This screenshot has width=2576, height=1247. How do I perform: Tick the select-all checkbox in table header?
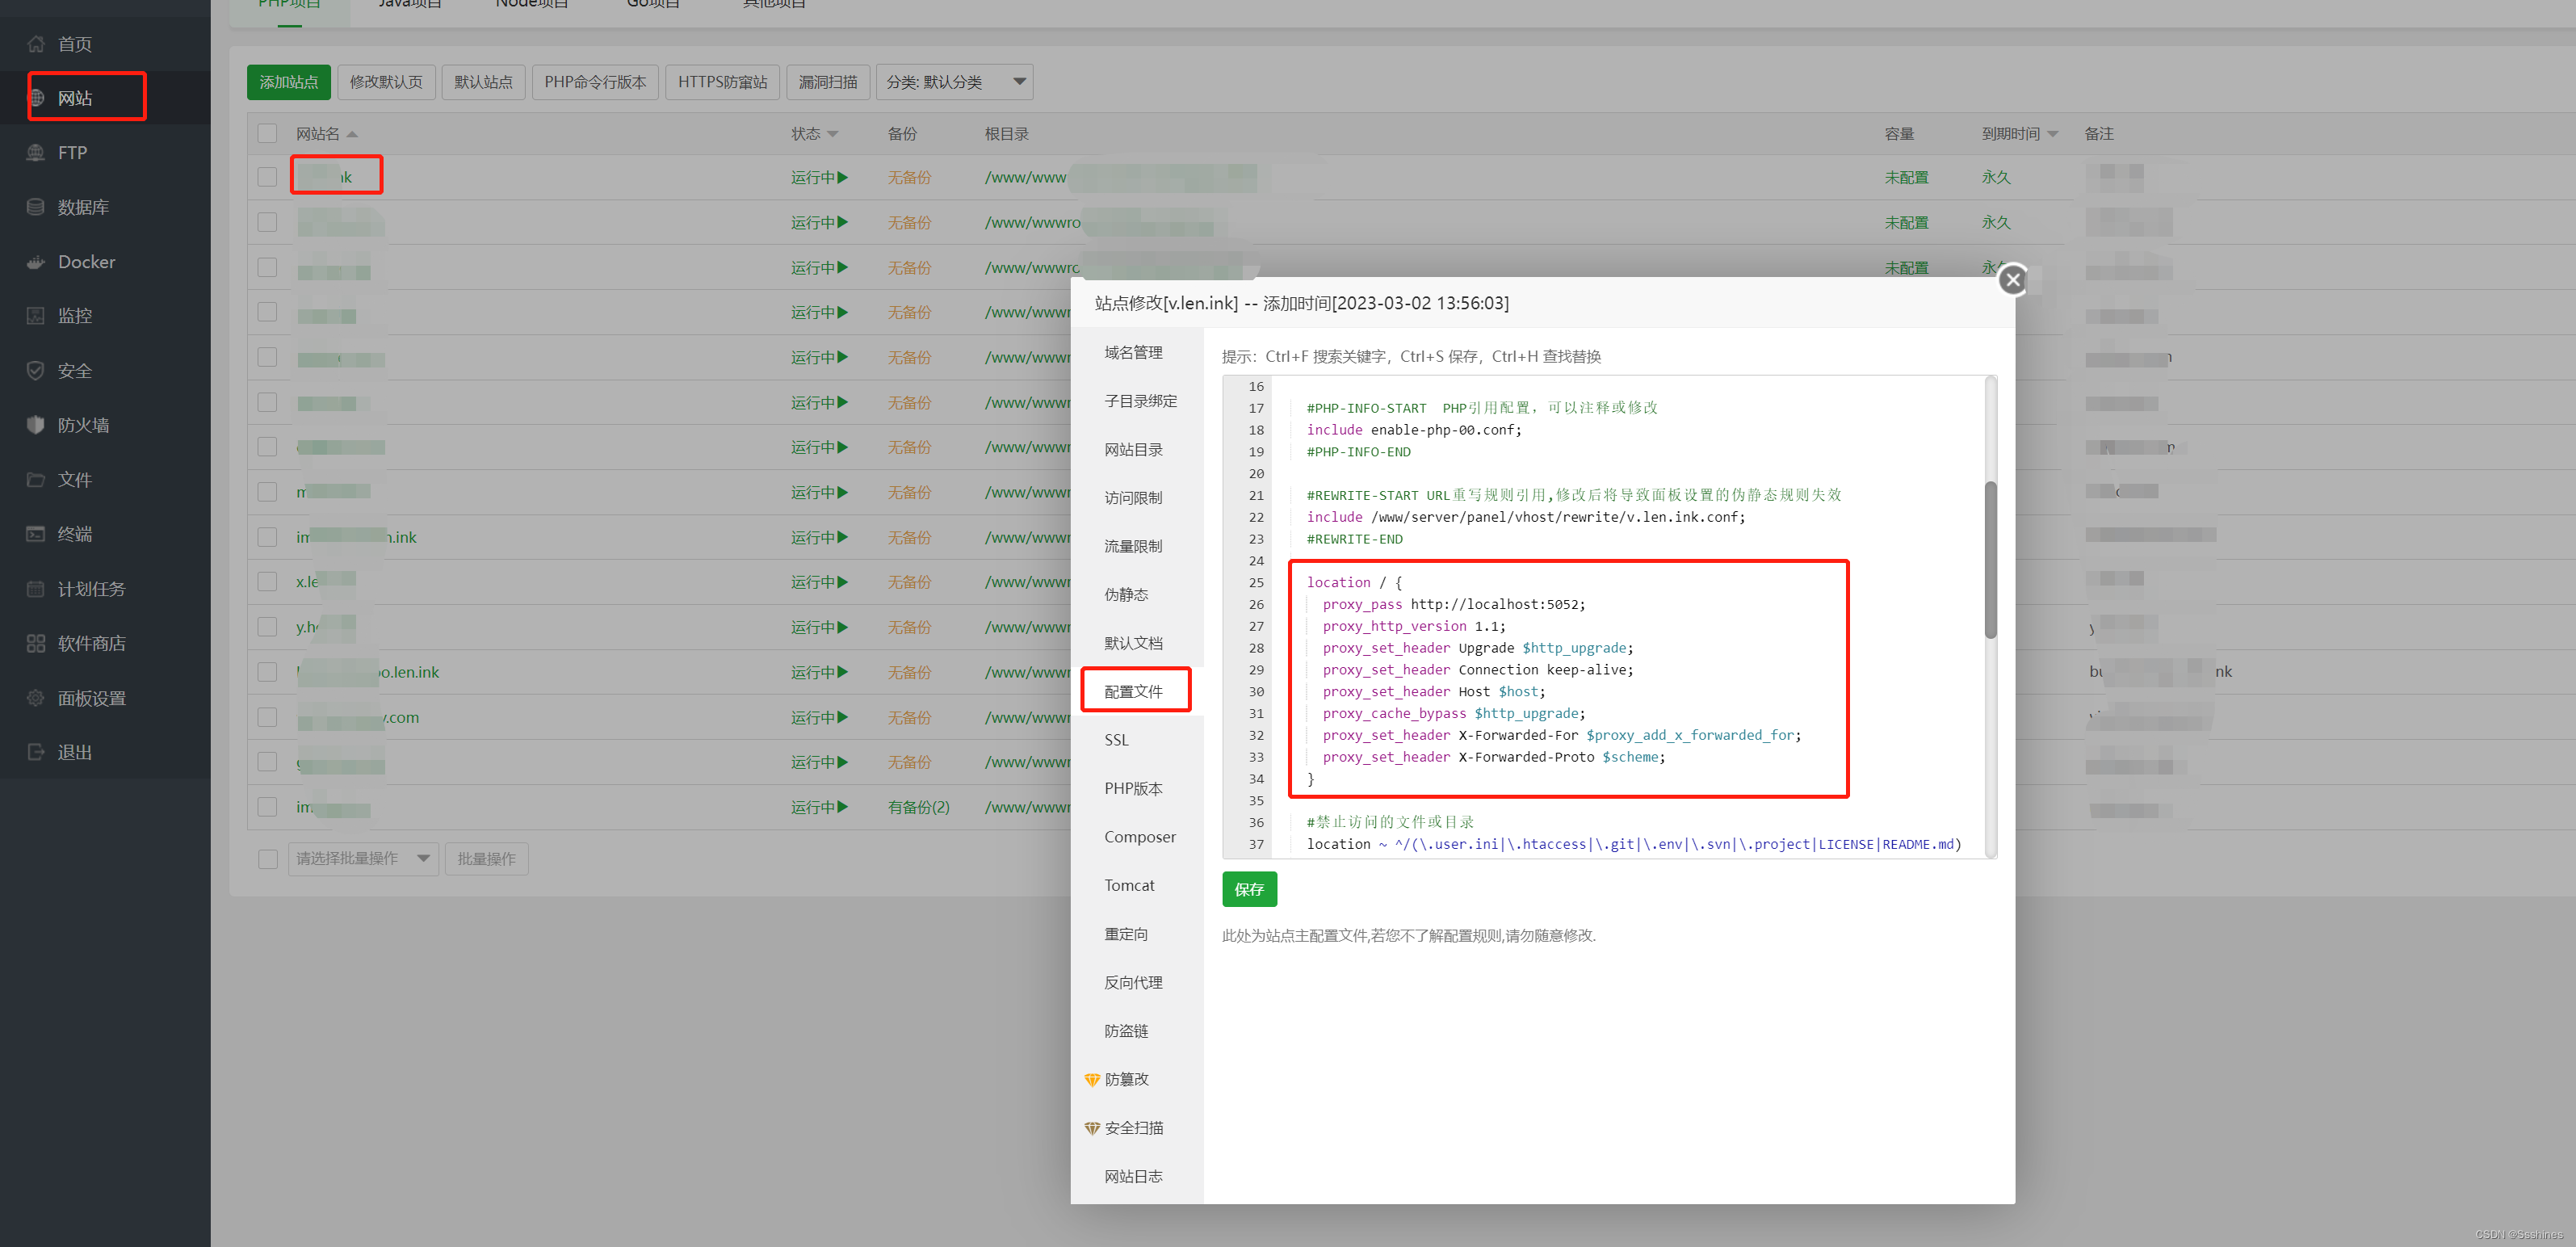pos(267,134)
